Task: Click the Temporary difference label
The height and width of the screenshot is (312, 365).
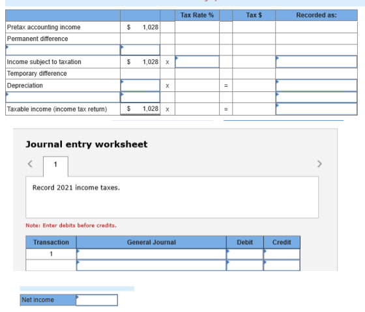Action: (x=36, y=74)
